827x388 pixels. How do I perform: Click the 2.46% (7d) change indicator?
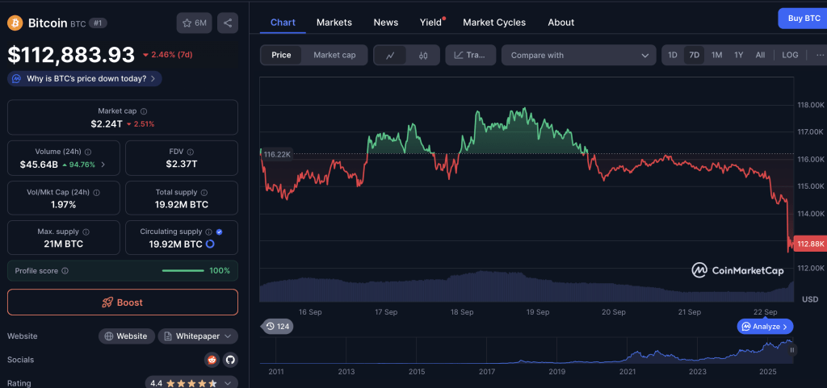167,55
